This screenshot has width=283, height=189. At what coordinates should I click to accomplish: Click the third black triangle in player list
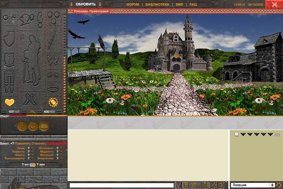257,134
